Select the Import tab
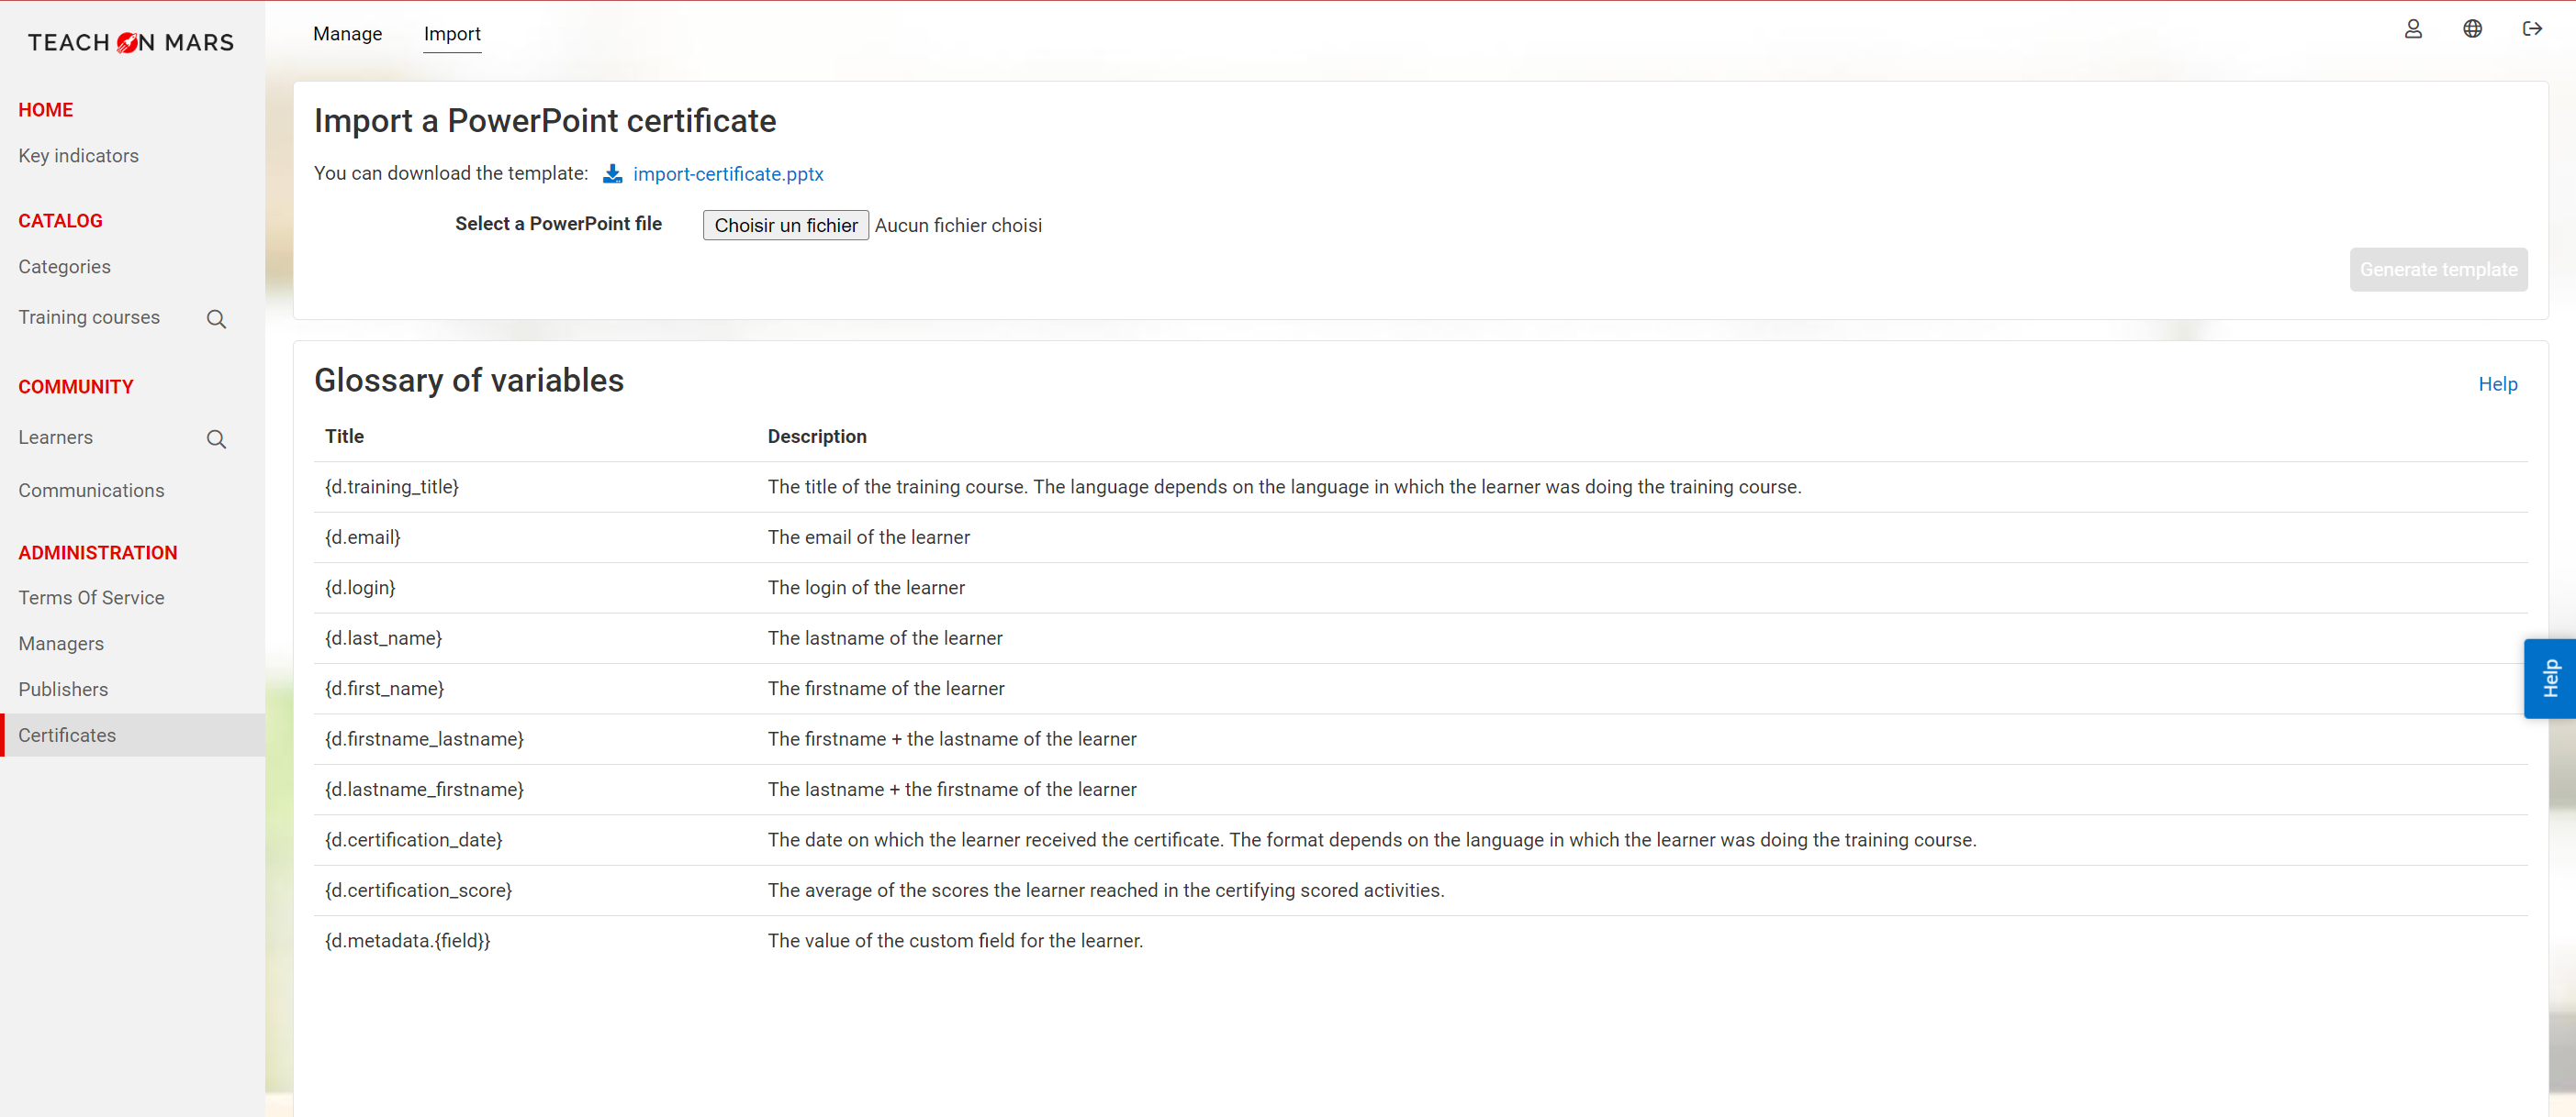Image resolution: width=2576 pixels, height=1117 pixels. pos(452,34)
